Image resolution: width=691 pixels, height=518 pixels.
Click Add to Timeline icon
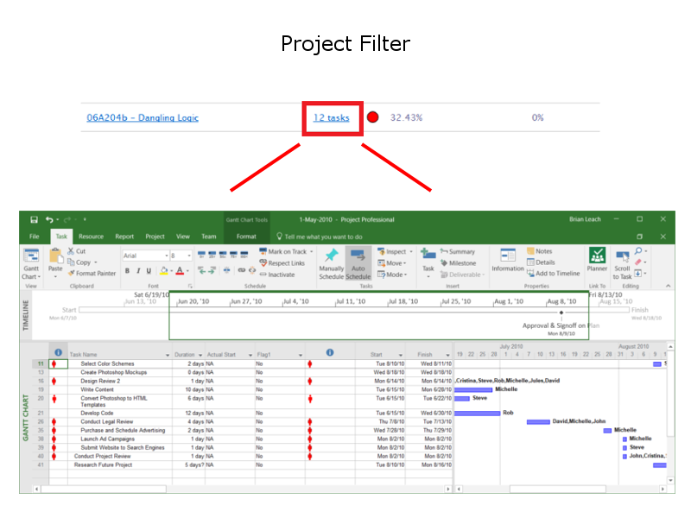click(x=531, y=274)
